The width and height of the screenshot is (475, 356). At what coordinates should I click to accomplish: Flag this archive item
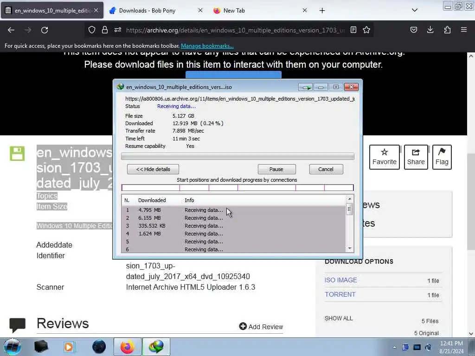click(x=442, y=157)
